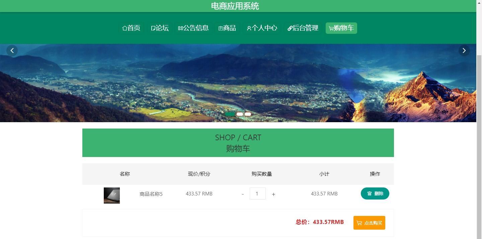Image resolution: width=482 pixels, height=239 pixels.
Task: Select the first carousel indicator dot
Action: tap(230, 114)
